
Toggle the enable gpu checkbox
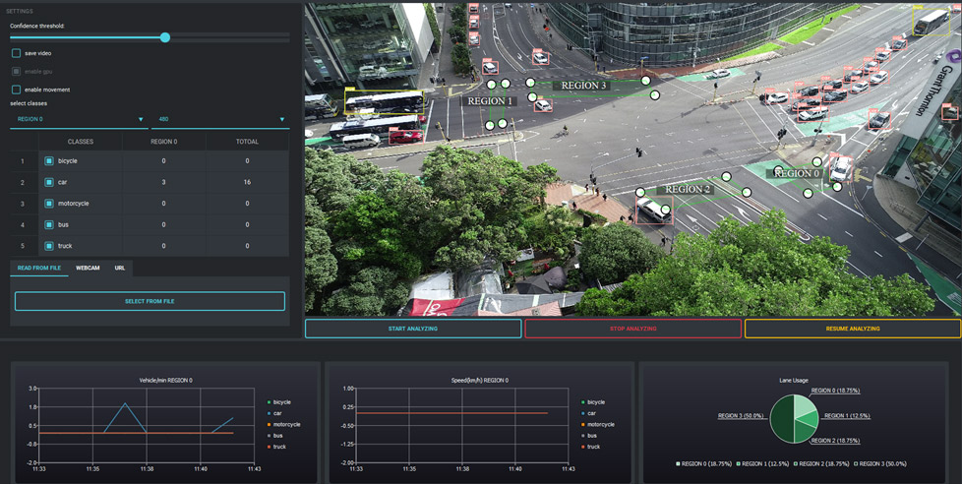pos(17,72)
